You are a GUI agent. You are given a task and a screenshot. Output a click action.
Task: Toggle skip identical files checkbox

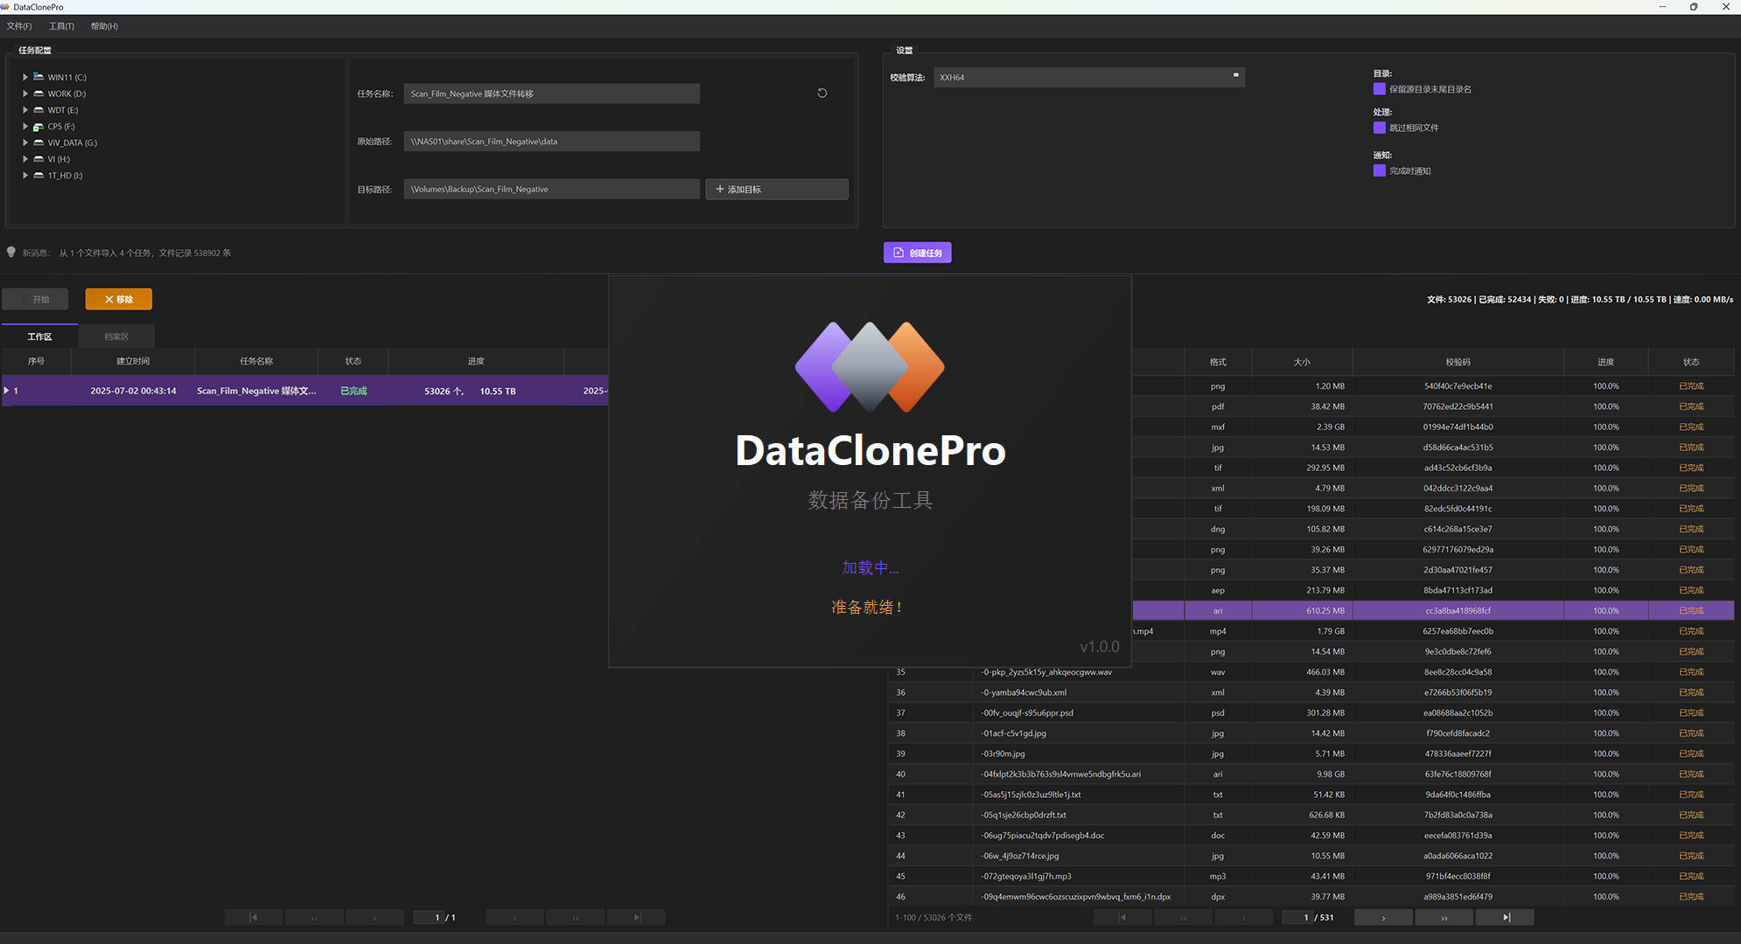[x=1380, y=128]
